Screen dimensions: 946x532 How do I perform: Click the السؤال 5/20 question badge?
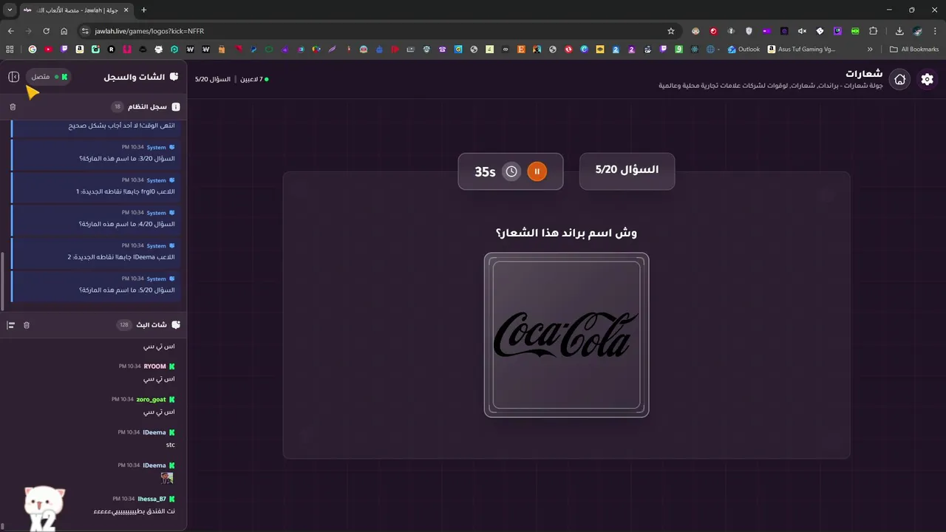pyautogui.click(x=627, y=171)
